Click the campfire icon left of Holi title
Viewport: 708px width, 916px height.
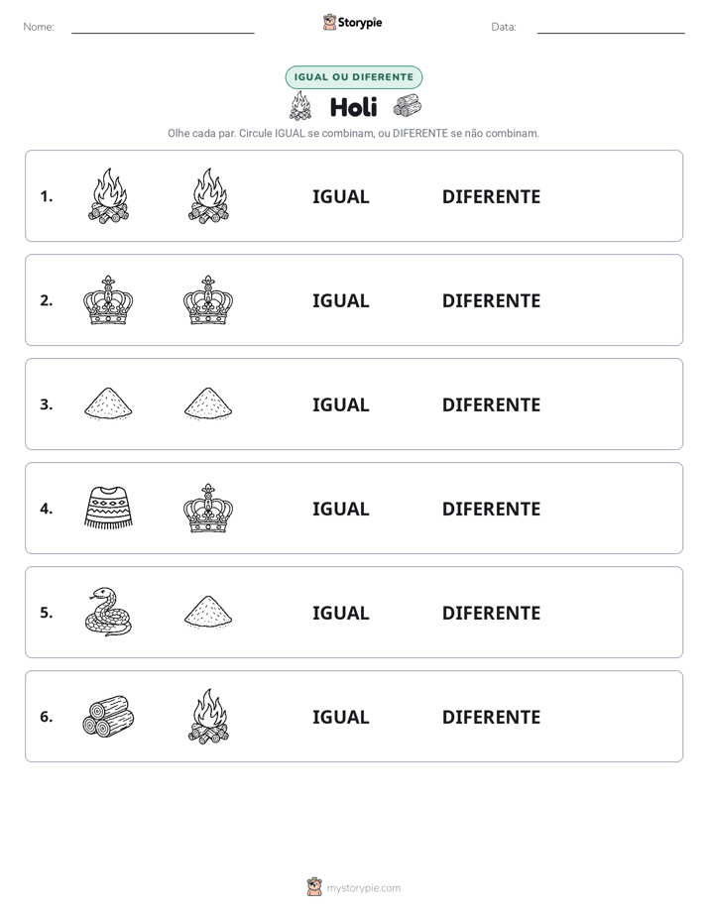[300, 106]
